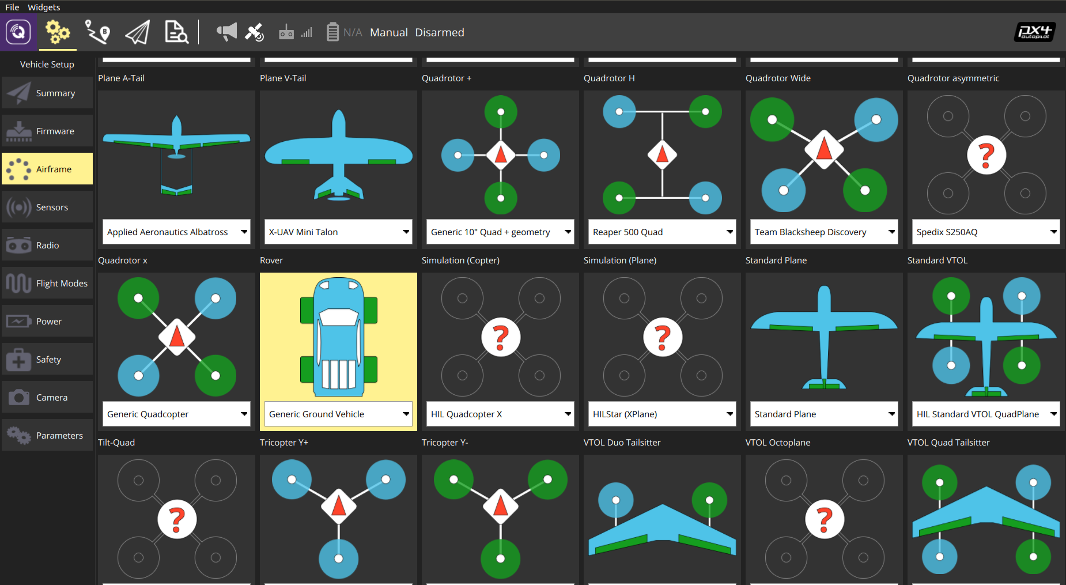Select the Simulation (Copter) airframe image

(500, 337)
